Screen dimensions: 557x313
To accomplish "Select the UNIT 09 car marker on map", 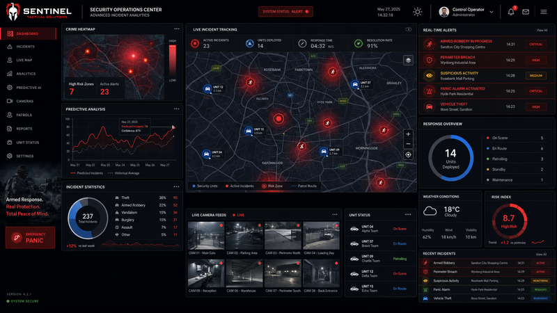I will (x=323, y=152).
